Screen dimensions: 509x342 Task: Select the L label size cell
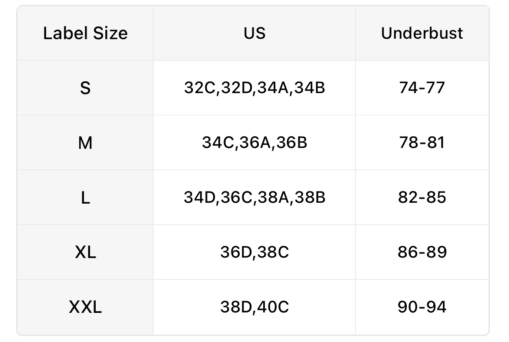tap(85, 198)
